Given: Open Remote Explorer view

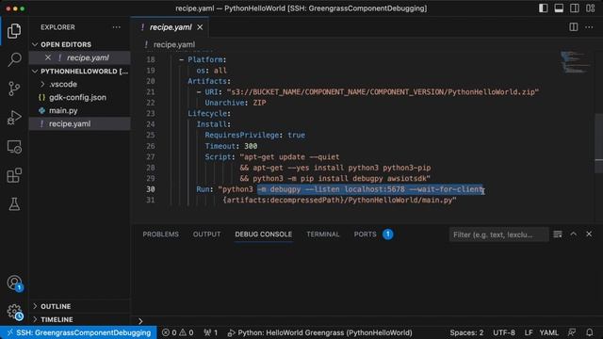Looking at the screenshot, I should point(14,147).
